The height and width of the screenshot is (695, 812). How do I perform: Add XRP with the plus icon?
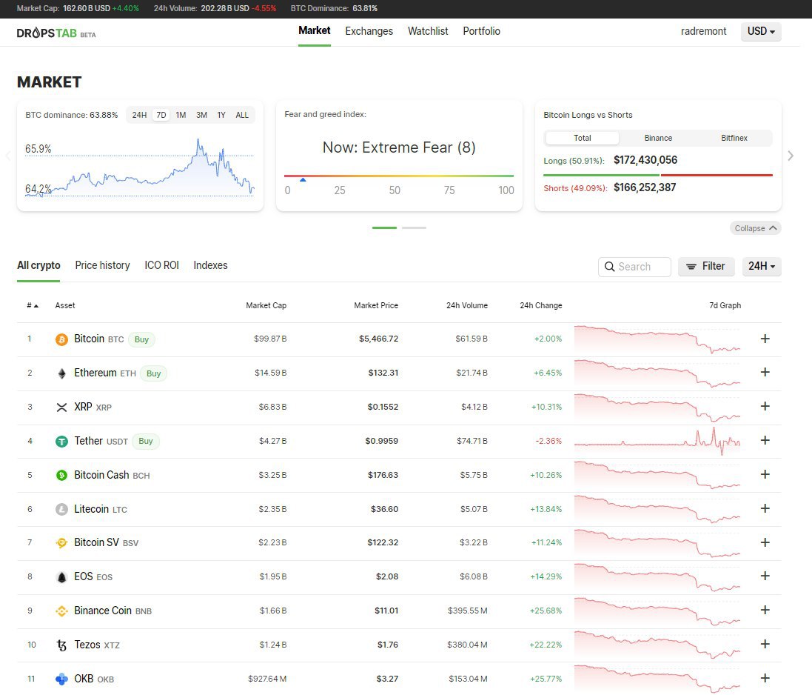[x=765, y=406]
